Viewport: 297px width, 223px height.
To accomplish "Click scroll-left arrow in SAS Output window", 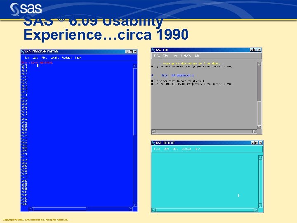I will point(154,210).
